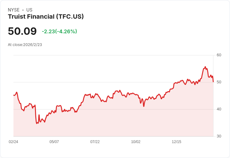Click the 50 y-axis label
Screen dimensions: 230x158
coord(219,82)
